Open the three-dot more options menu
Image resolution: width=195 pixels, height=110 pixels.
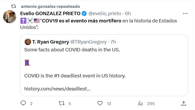(x=185, y=13)
